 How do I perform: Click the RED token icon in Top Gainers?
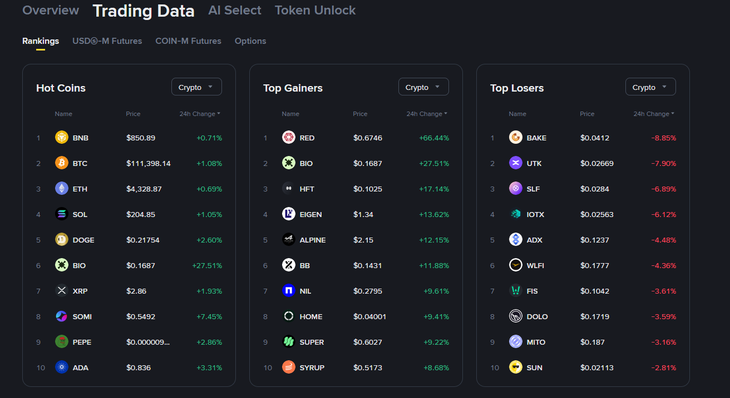[289, 138]
